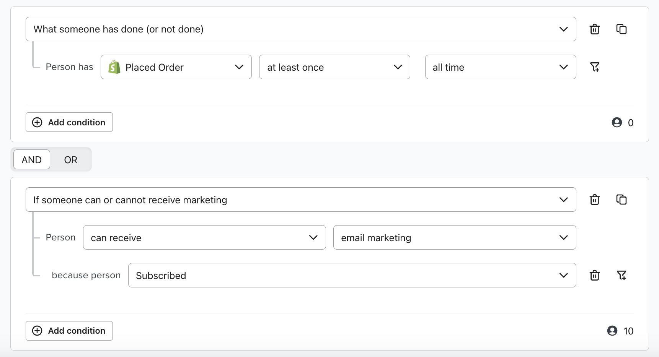
Task: Open the filter icon next to 'all time'
Action: point(595,67)
